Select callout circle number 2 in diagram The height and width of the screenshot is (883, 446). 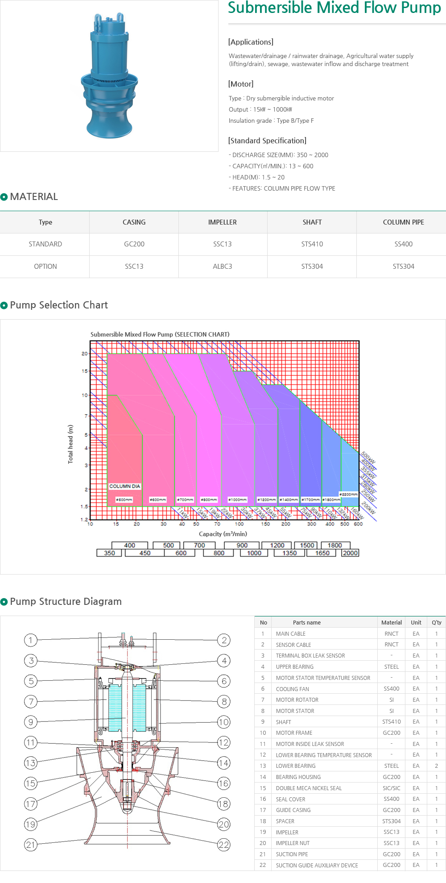click(x=224, y=640)
